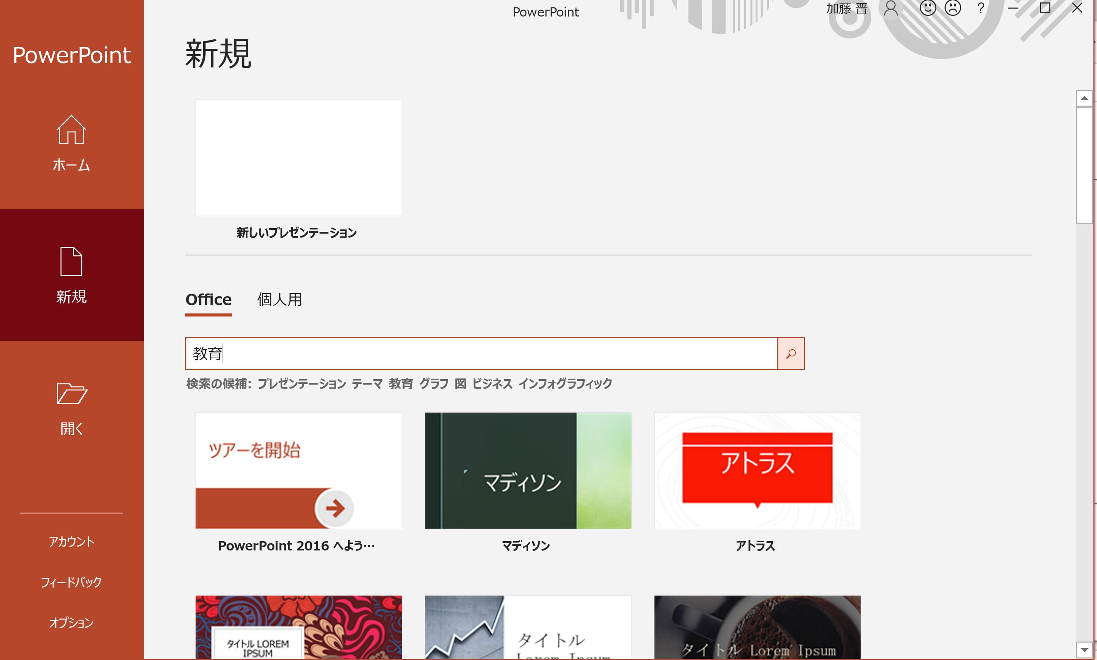Open the 開く (Open) folder section

coord(71,408)
